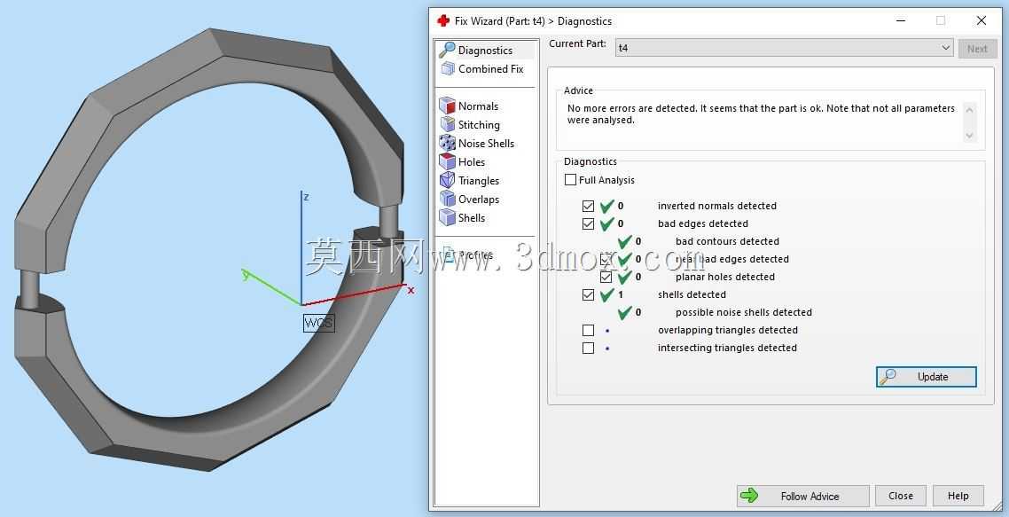Enable intersecting triangles detected checkbox
Viewport: 1009px width, 517px height.
pyautogui.click(x=588, y=348)
